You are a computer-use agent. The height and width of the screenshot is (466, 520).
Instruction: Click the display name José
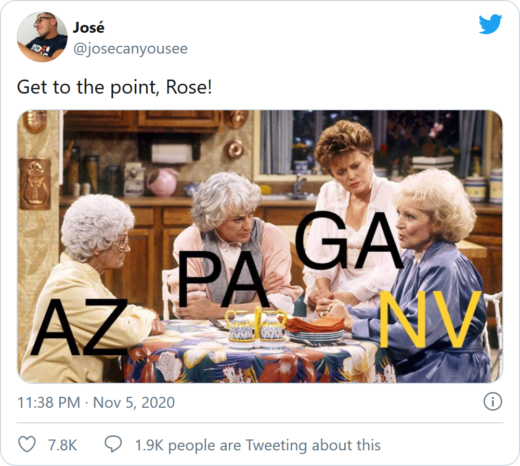click(88, 27)
